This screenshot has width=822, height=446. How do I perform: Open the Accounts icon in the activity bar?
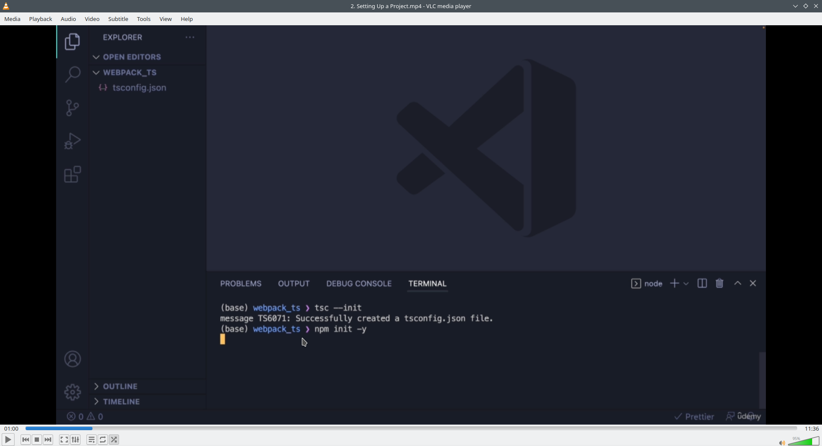[72, 359]
